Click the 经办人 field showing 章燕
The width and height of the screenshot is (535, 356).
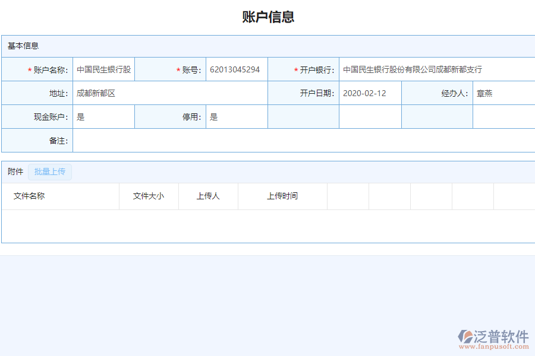pos(503,93)
